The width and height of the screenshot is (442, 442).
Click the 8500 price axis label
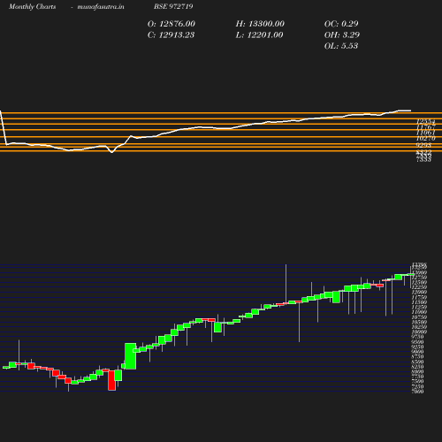pos(418,362)
